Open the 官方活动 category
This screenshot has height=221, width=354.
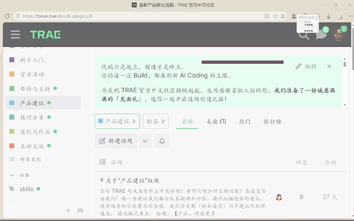click(x=32, y=74)
